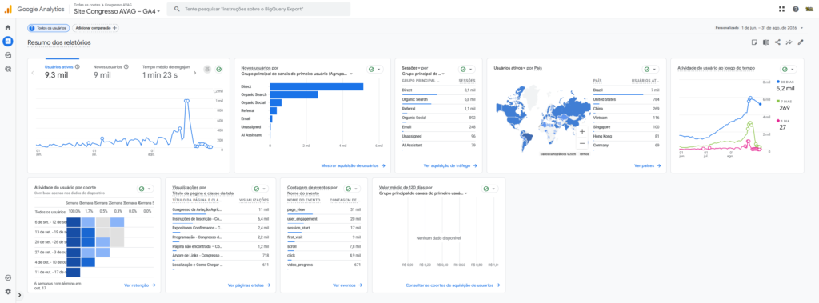
Task: Open the Home icon in left sidebar
Action: 8,27
